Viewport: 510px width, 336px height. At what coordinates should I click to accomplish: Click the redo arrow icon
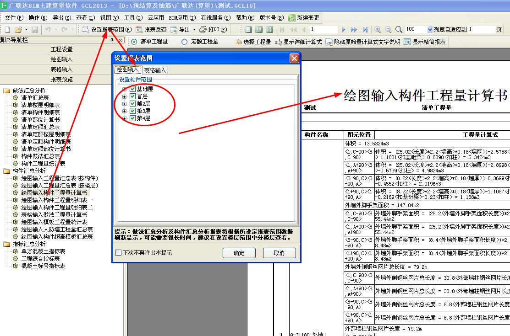pos(65,30)
